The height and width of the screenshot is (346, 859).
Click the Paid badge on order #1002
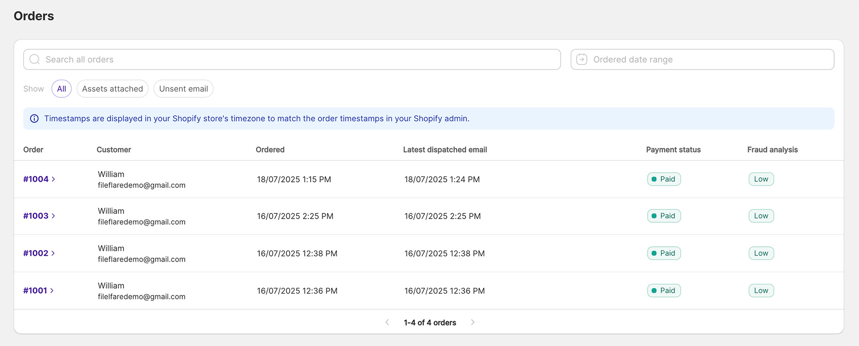pos(663,253)
